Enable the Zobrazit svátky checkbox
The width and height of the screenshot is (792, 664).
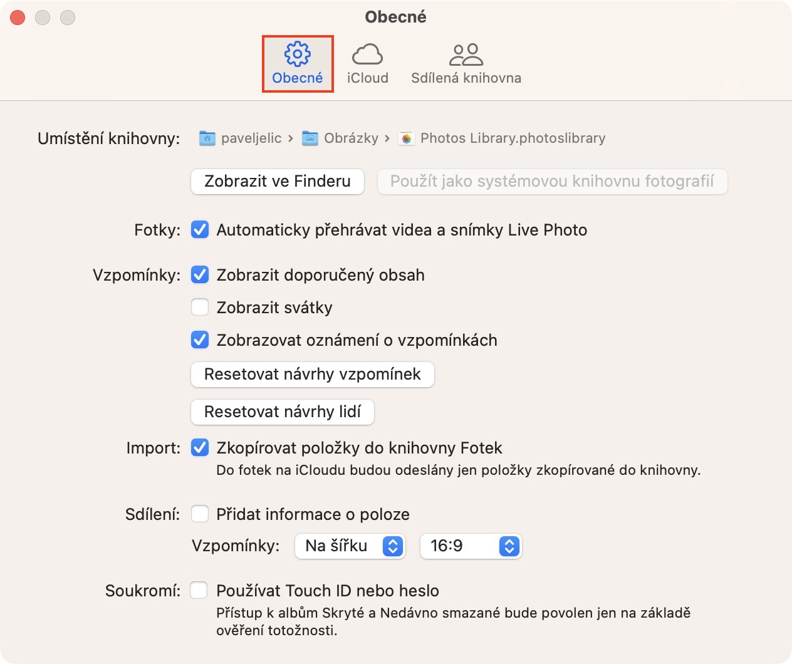click(200, 308)
